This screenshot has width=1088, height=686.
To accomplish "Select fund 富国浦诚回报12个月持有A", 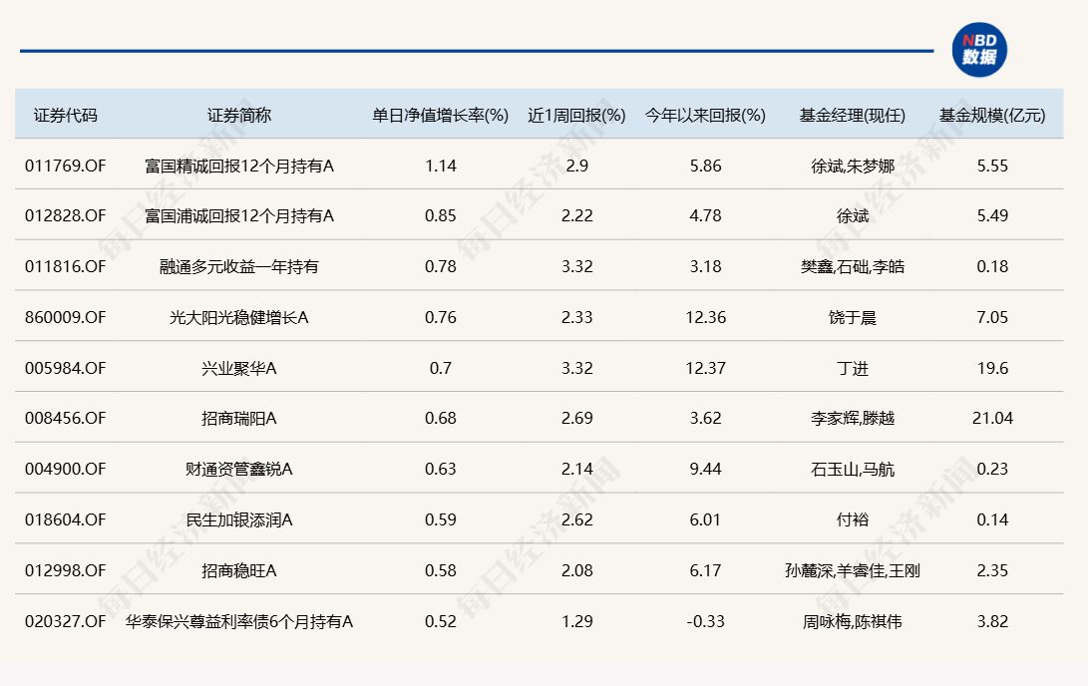I will (239, 216).
